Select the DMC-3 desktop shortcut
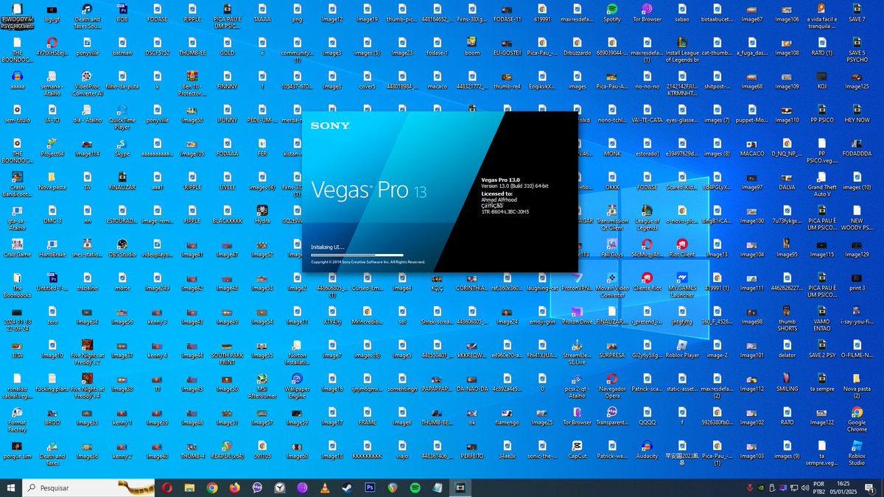This screenshot has width=884, height=497. (x=52, y=214)
